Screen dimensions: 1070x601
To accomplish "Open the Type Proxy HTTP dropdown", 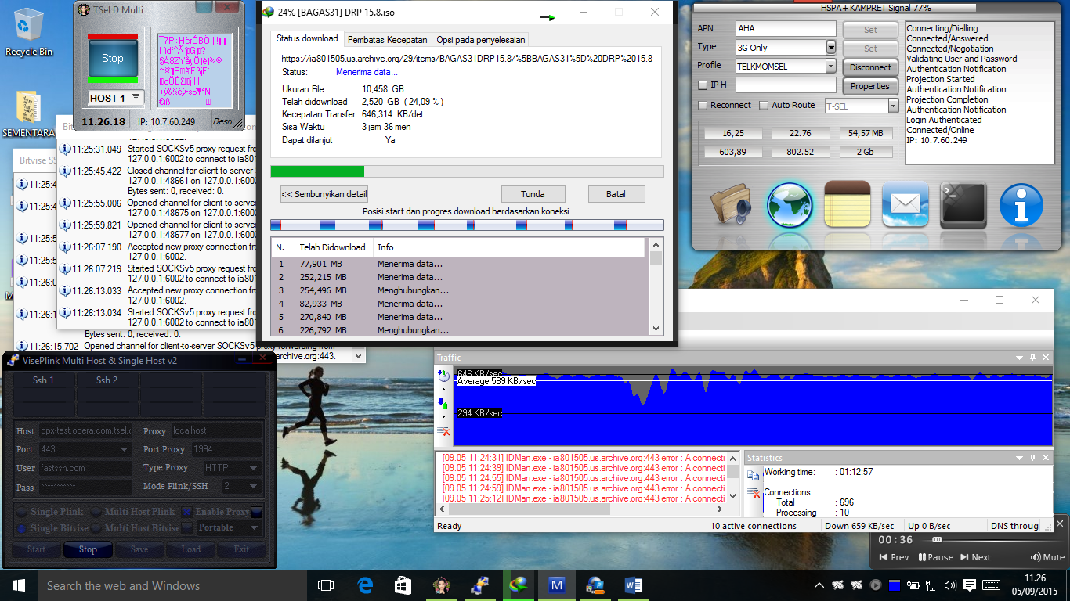I will click(x=253, y=468).
